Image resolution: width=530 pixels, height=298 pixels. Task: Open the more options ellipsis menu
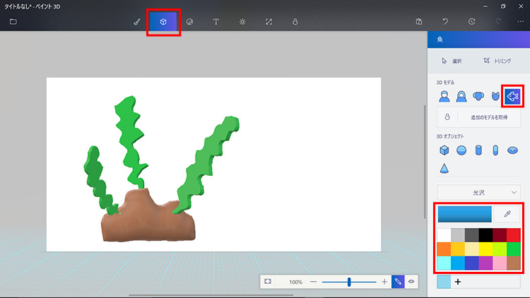[520, 22]
